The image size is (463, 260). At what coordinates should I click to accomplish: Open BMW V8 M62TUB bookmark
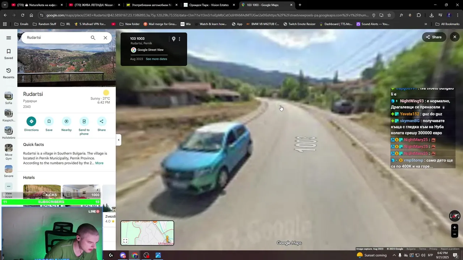pos(262,24)
